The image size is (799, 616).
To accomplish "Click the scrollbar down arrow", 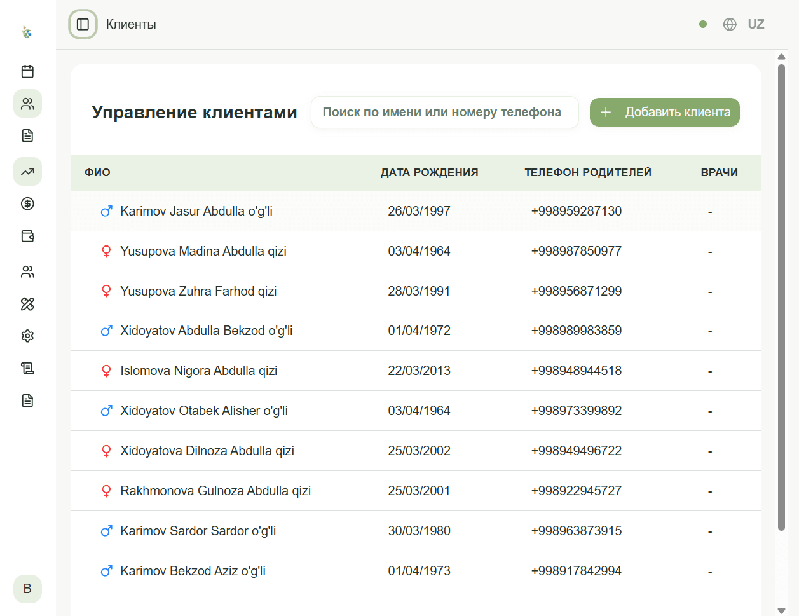I will tap(781, 611).
